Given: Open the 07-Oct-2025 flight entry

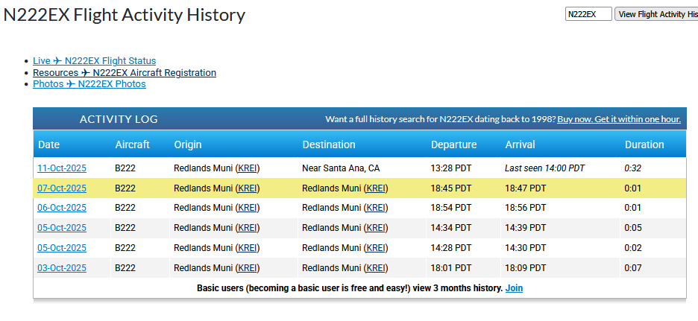Looking at the screenshot, I should pos(62,188).
